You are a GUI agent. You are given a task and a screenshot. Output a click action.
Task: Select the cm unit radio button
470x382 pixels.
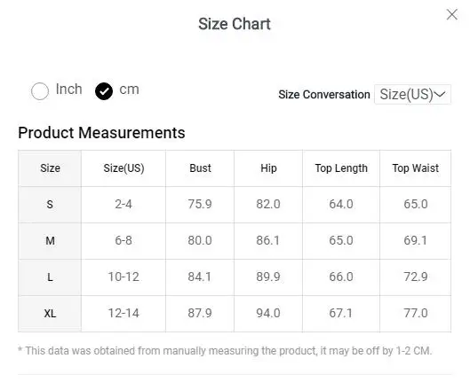[104, 91]
